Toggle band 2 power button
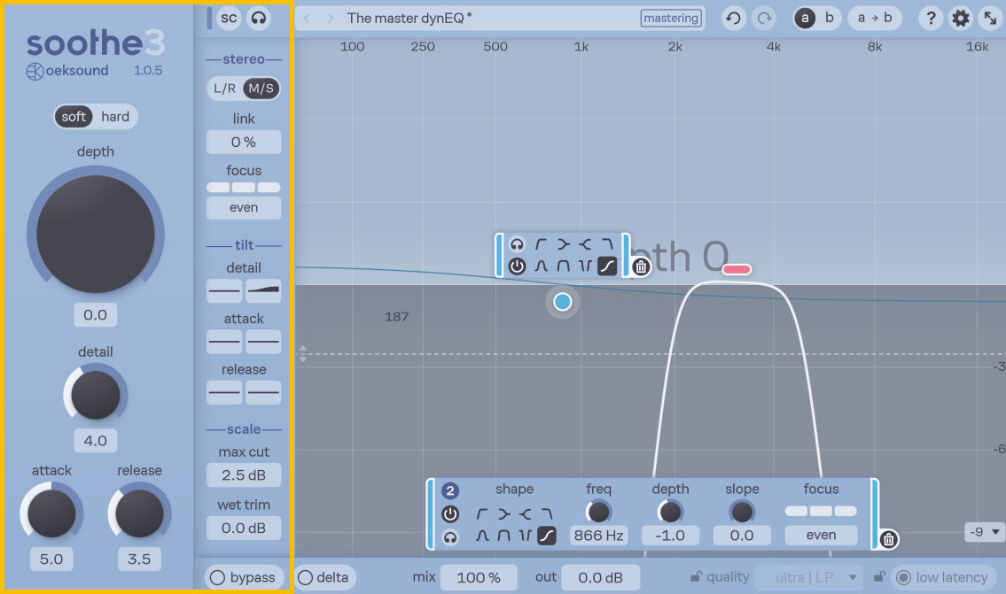The height and width of the screenshot is (594, 1006). [450, 514]
